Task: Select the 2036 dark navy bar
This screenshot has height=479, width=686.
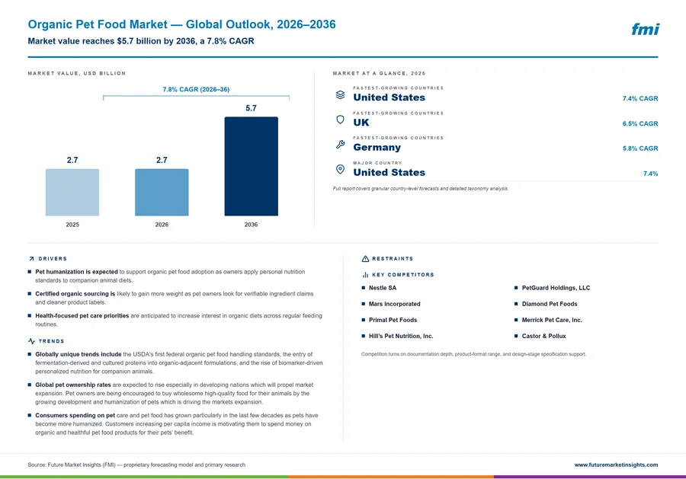Action: click(251, 166)
